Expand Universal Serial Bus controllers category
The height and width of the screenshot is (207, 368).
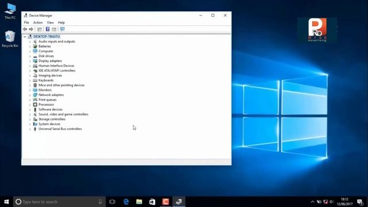pos(30,129)
